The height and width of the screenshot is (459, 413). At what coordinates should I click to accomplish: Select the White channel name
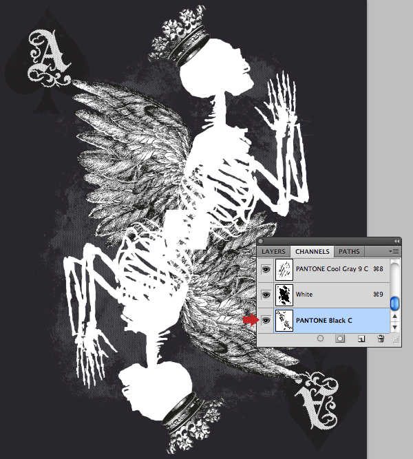[304, 295]
